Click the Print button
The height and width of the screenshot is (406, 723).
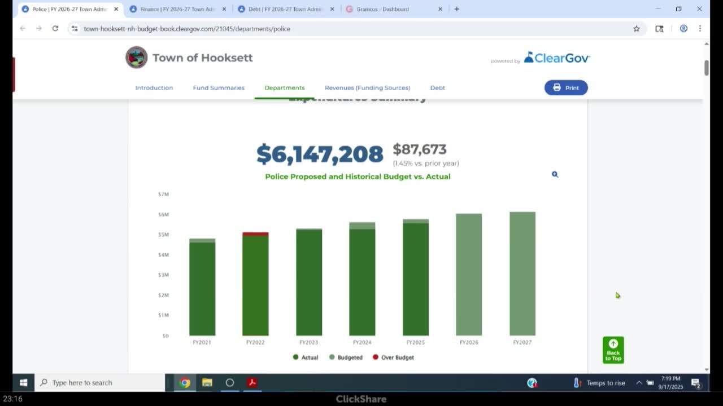tap(565, 87)
